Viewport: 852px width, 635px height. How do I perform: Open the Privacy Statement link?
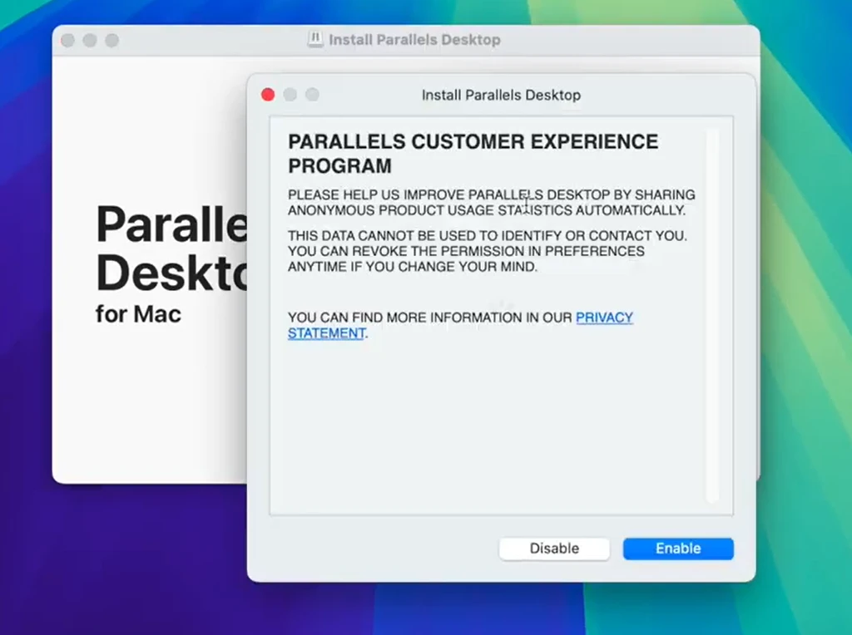pyautogui.click(x=604, y=317)
